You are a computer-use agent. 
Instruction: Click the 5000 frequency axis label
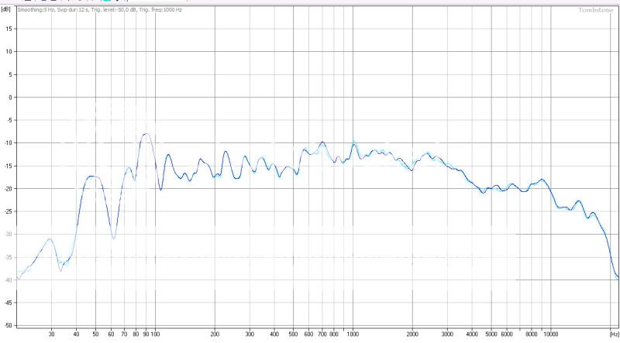[491, 334]
